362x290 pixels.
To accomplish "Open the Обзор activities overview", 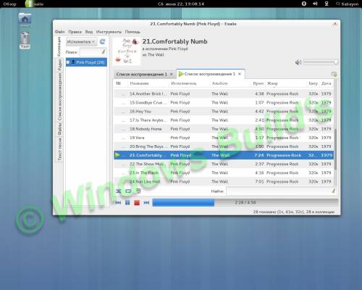I will 9,4.
